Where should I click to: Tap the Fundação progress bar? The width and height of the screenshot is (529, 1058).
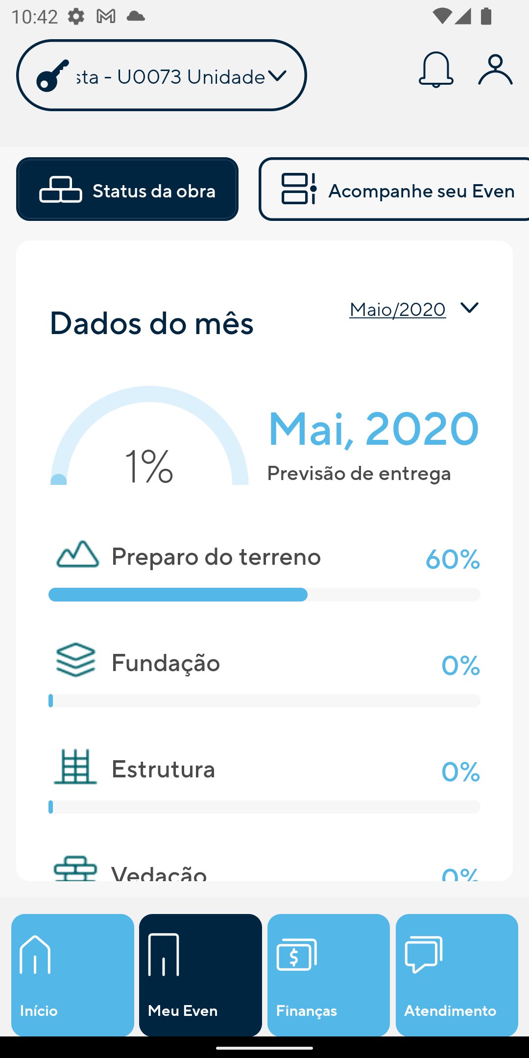[x=264, y=700]
